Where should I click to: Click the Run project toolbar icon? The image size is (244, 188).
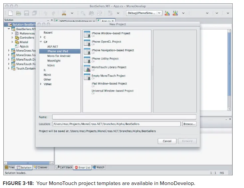[x=175, y=13]
